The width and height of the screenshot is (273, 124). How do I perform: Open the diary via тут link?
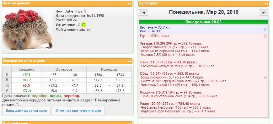[89, 30]
